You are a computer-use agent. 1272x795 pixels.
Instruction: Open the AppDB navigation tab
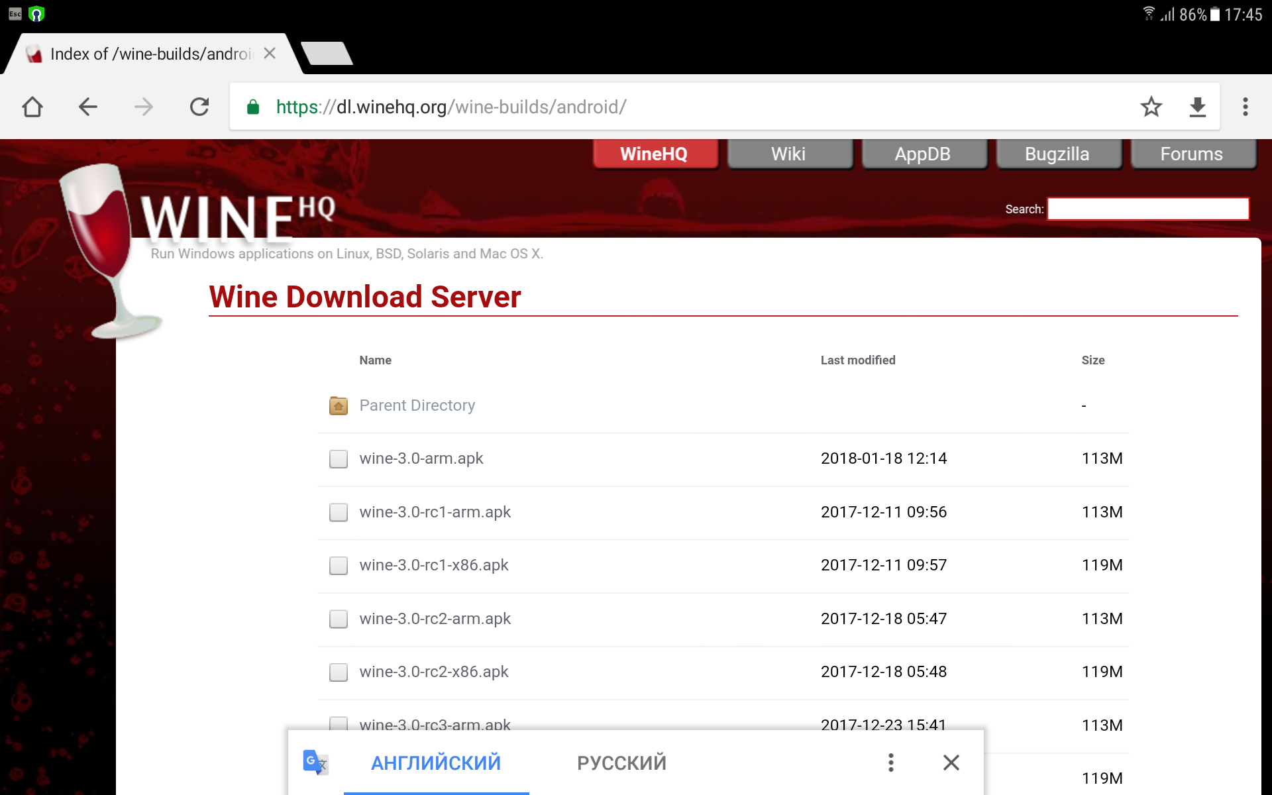coord(924,154)
